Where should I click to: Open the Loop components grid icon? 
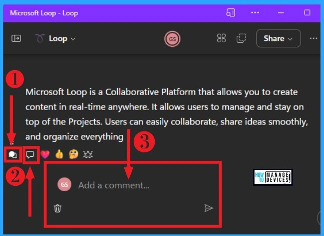coord(221,38)
